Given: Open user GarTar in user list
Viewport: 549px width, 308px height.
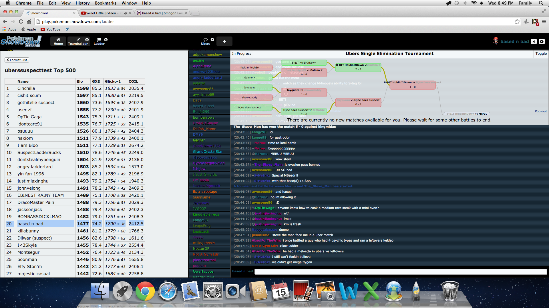Looking at the screenshot, I should pyautogui.click(x=199, y=140).
